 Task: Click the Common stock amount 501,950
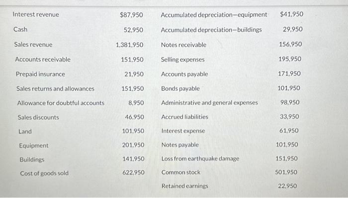[286, 172]
